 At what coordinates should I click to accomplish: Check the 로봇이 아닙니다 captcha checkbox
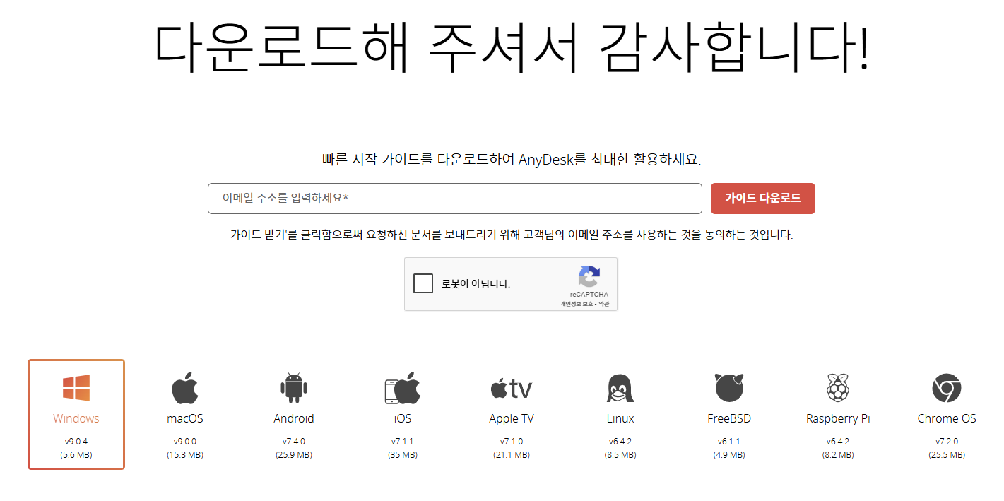pos(423,283)
